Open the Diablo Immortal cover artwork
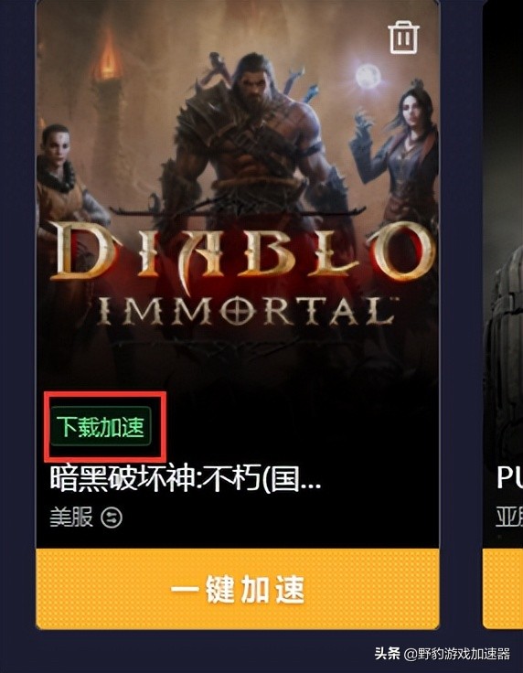 (x=238, y=193)
